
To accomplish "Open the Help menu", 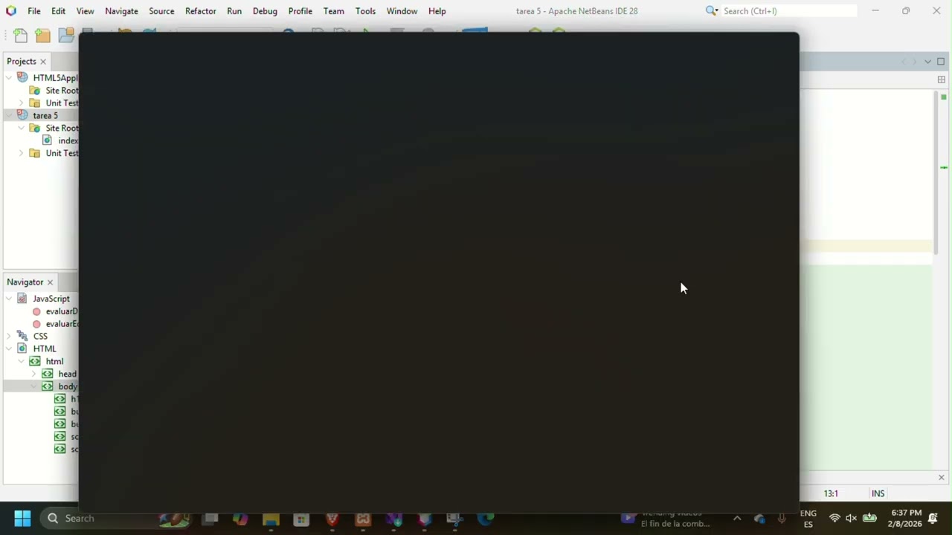I will pos(437,11).
